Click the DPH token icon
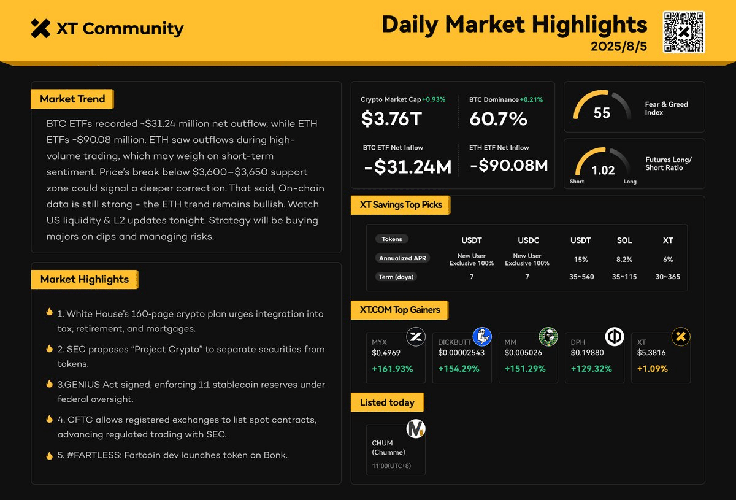The image size is (736, 500). click(x=615, y=337)
